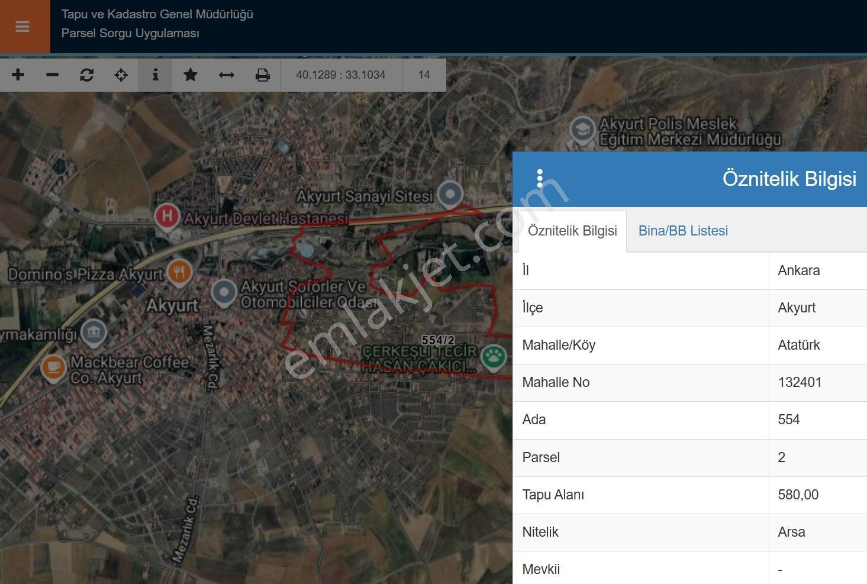
Task: Select the distance measure arrow tool
Action: point(226,75)
